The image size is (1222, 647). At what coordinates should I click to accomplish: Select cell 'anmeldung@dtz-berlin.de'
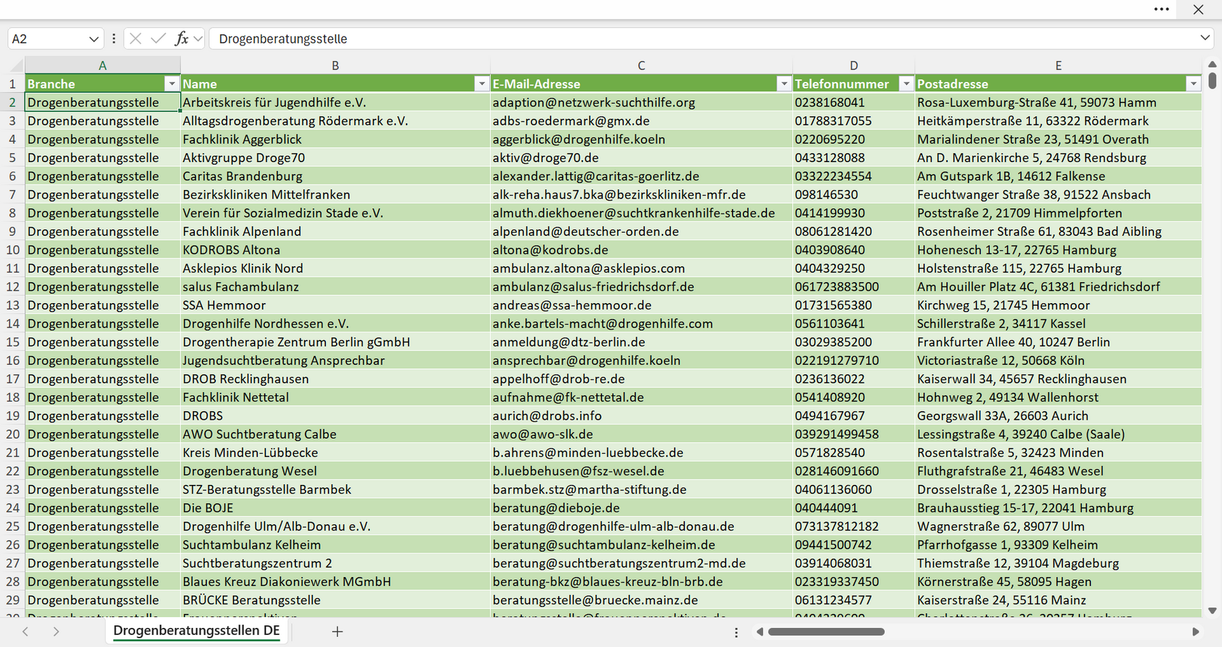pos(641,342)
